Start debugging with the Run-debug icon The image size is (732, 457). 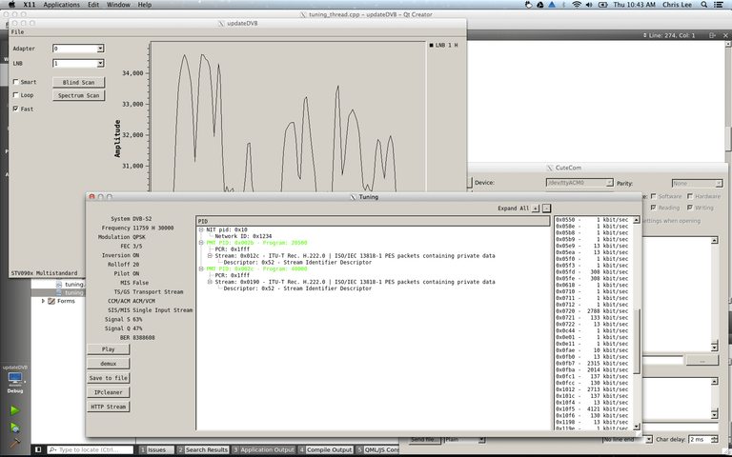pyautogui.click(x=15, y=427)
